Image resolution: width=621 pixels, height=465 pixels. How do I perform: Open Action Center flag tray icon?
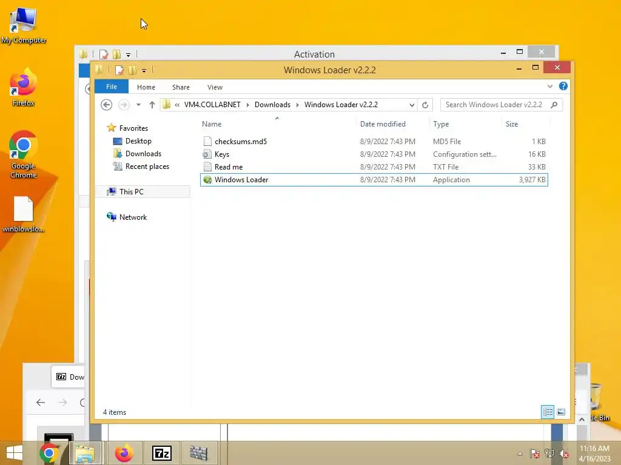point(535,453)
